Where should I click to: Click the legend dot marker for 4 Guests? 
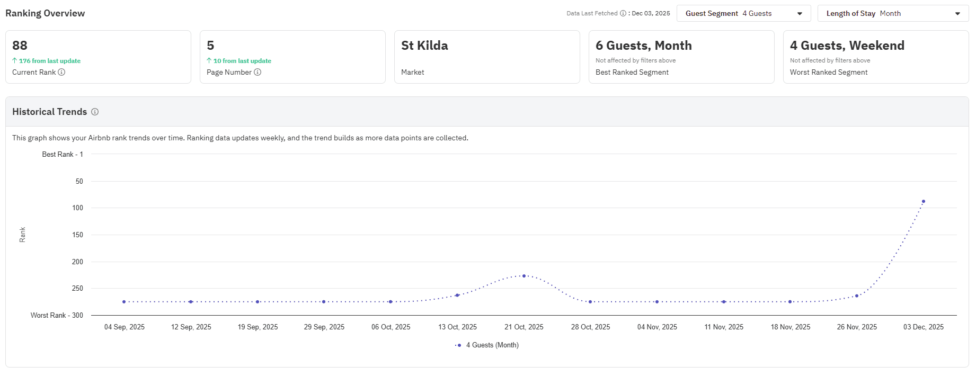[459, 345]
